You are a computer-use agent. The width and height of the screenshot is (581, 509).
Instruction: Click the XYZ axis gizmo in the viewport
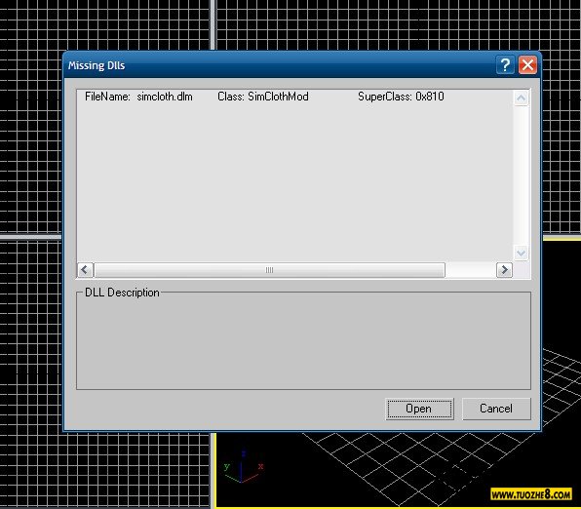pyautogui.click(x=243, y=467)
